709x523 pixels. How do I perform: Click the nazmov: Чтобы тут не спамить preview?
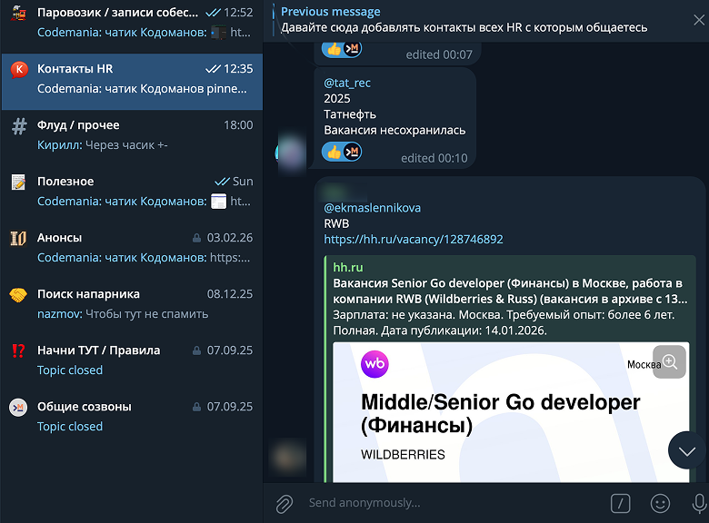click(123, 314)
